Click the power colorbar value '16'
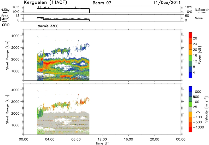The image size is (209, 145). [x=195, y=55]
